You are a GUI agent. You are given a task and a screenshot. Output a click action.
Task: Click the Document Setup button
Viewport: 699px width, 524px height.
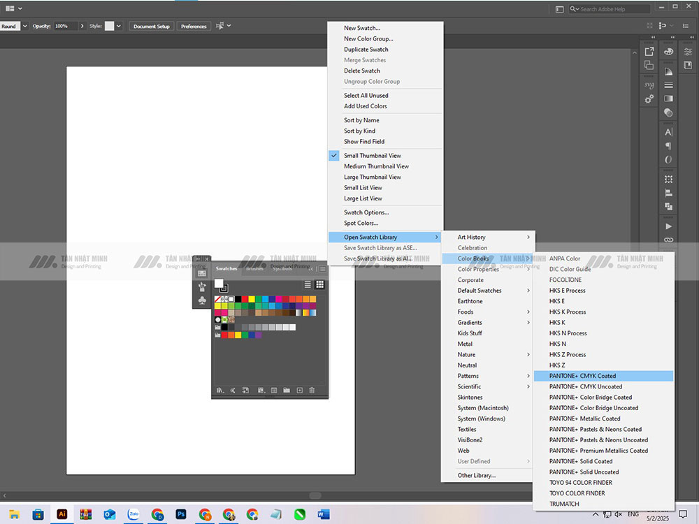pyautogui.click(x=152, y=27)
